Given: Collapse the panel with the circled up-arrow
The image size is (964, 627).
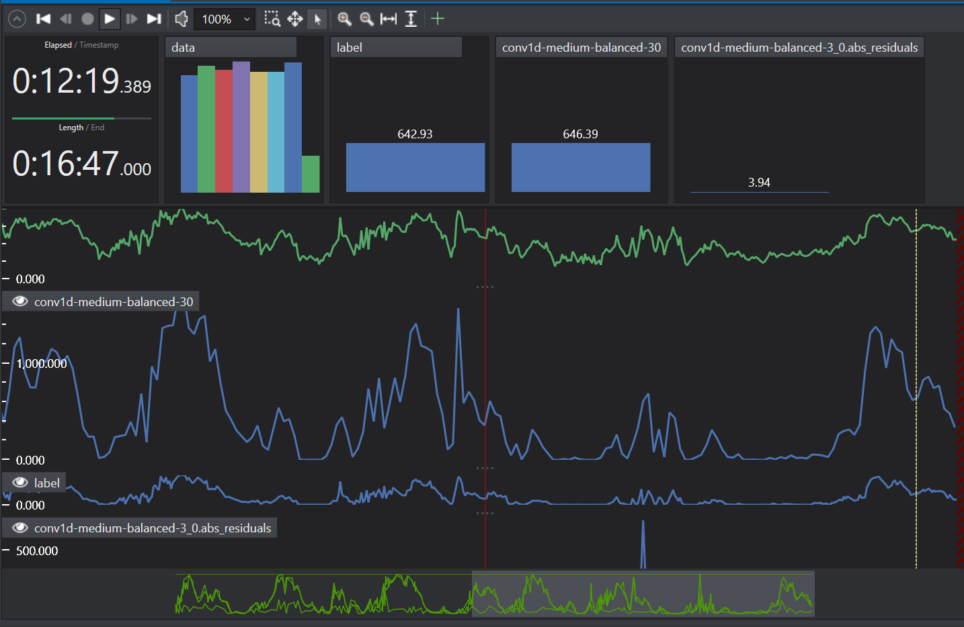Looking at the screenshot, I should tap(17, 19).
